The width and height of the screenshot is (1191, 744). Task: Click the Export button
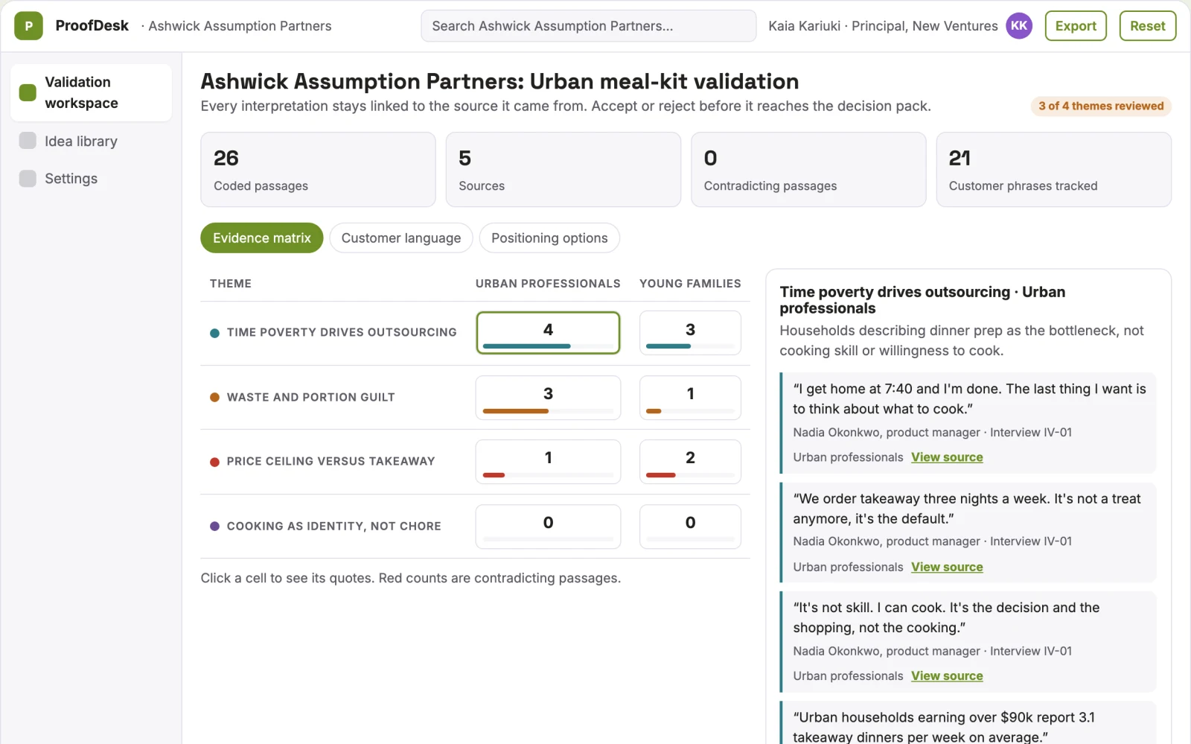pyautogui.click(x=1076, y=26)
